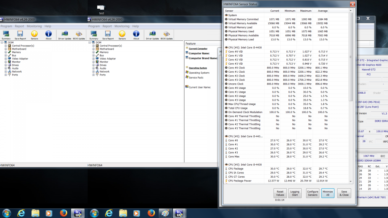388x218 pixels.
Task: Expand Video Adapter in leftmost HWiNFO64 tree
Action: [x=6, y=59]
